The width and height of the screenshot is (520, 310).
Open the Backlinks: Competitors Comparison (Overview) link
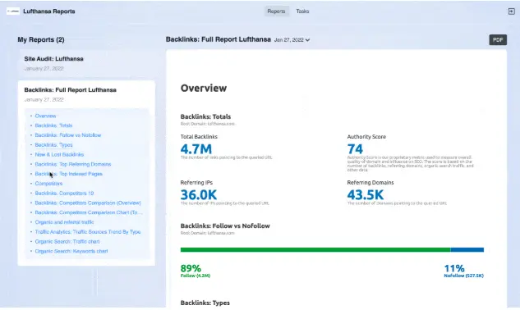pyautogui.click(x=88, y=203)
